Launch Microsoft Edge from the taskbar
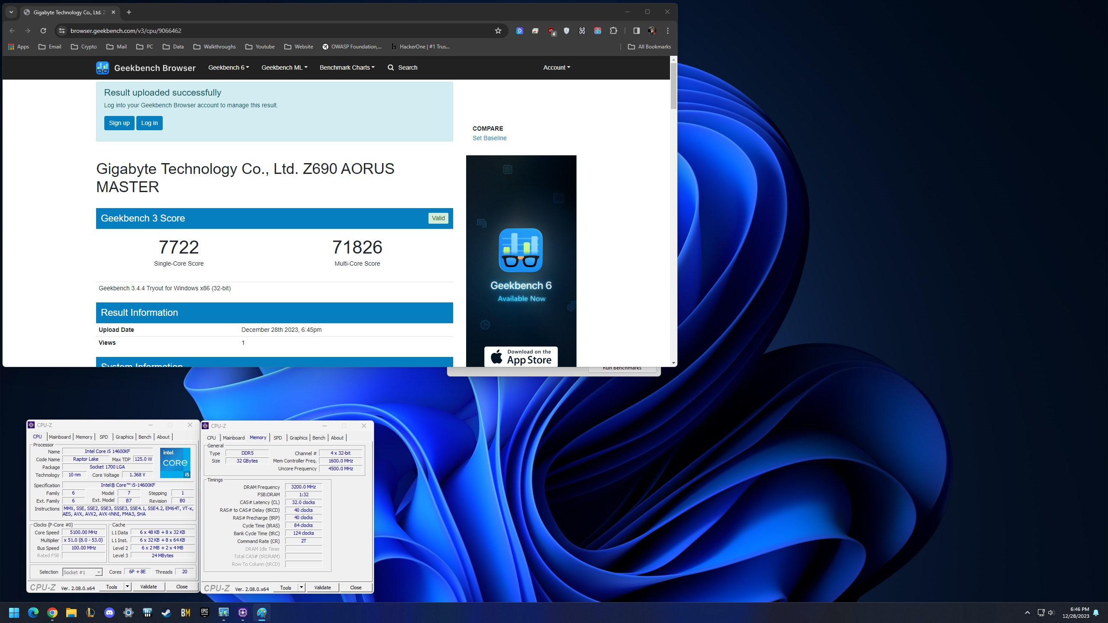 (33, 613)
